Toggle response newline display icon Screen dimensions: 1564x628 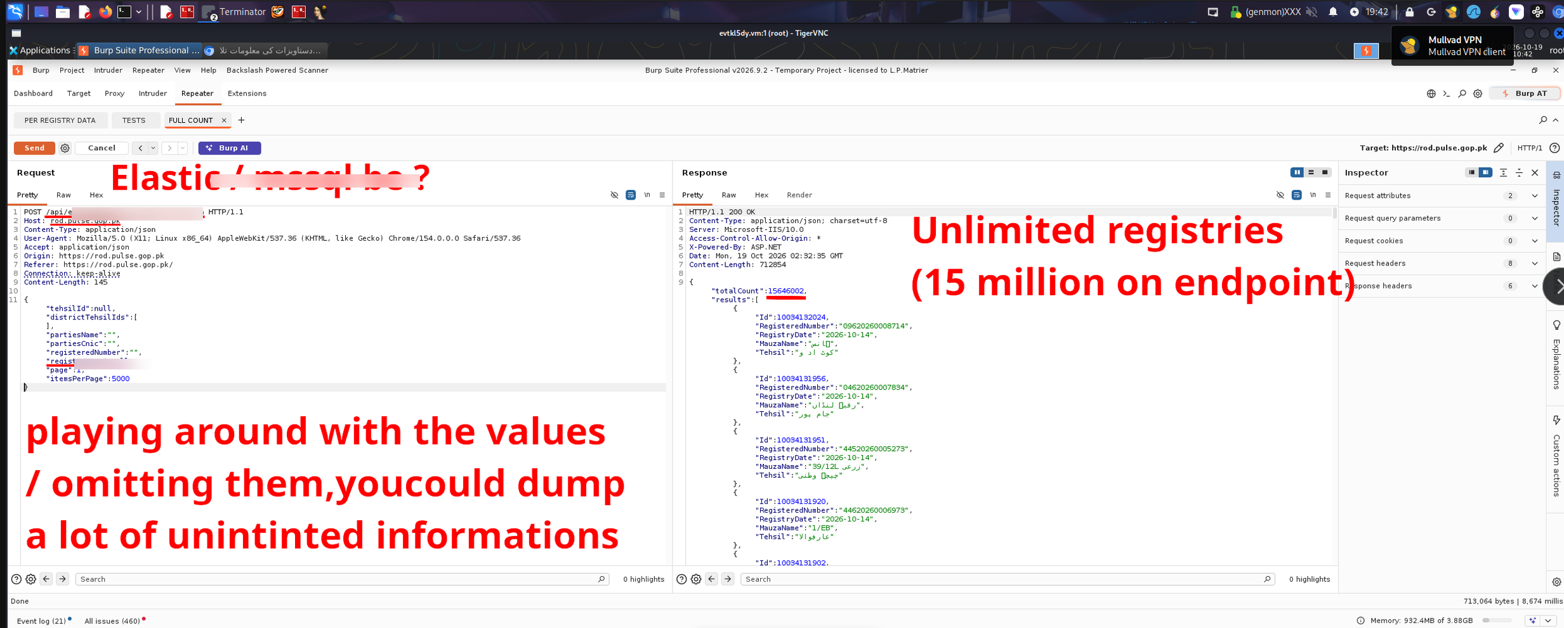[x=1313, y=195]
